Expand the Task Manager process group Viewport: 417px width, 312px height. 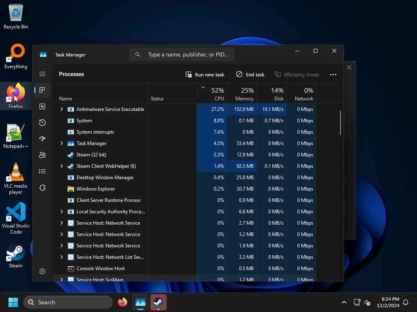(x=61, y=143)
